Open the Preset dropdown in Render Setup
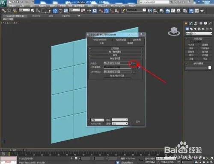214x164 pixels. point(120,120)
